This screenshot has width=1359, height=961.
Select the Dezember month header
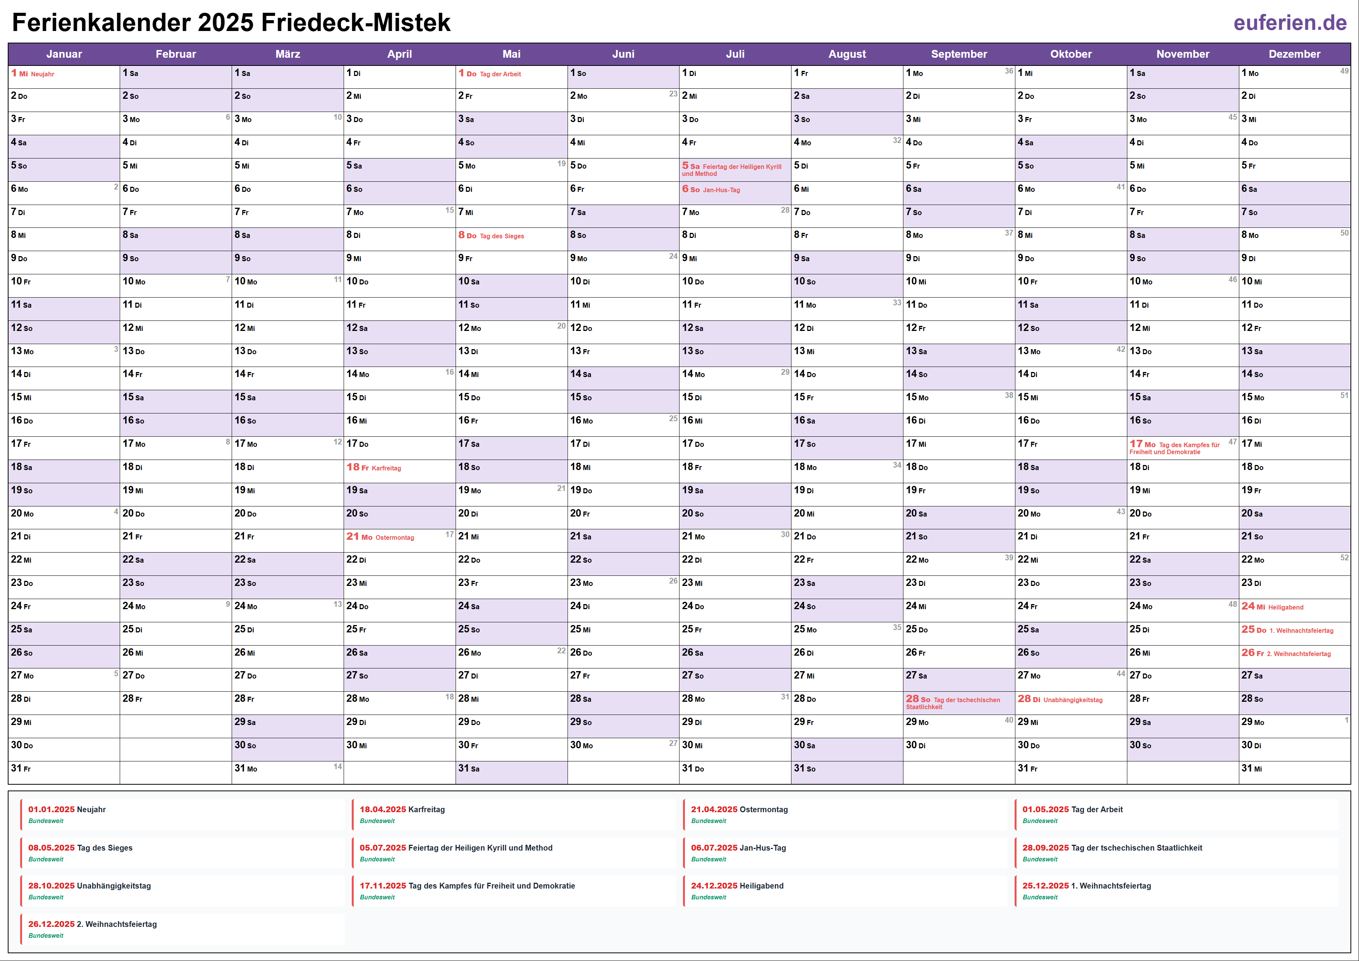point(1294,54)
